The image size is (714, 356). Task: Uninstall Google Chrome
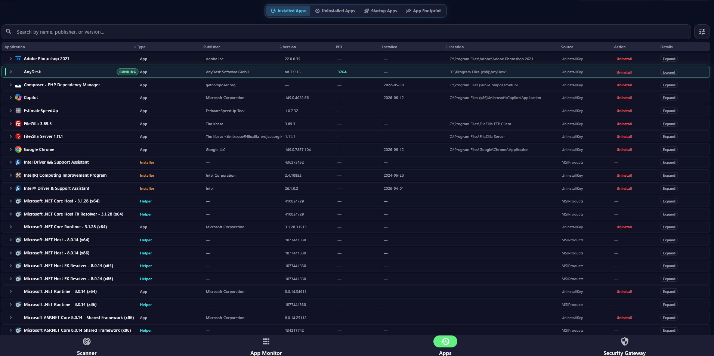(624, 150)
